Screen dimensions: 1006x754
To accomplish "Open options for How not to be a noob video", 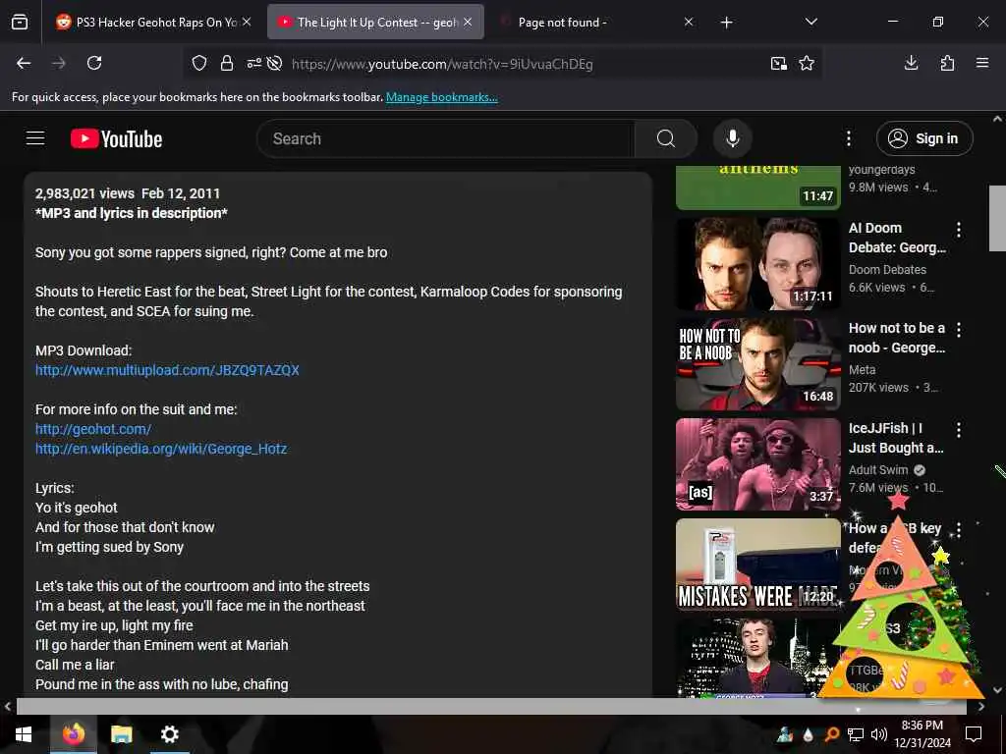I will pyautogui.click(x=959, y=330).
